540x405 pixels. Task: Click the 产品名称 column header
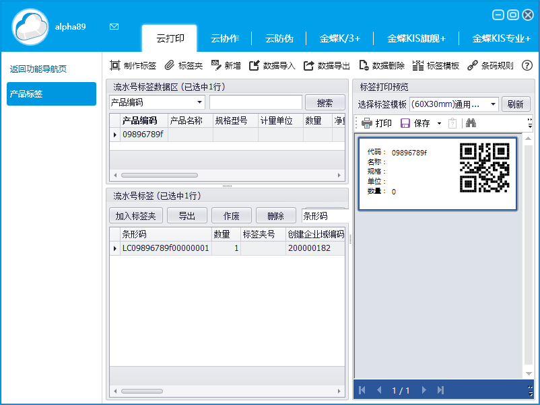click(x=191, y=120)
